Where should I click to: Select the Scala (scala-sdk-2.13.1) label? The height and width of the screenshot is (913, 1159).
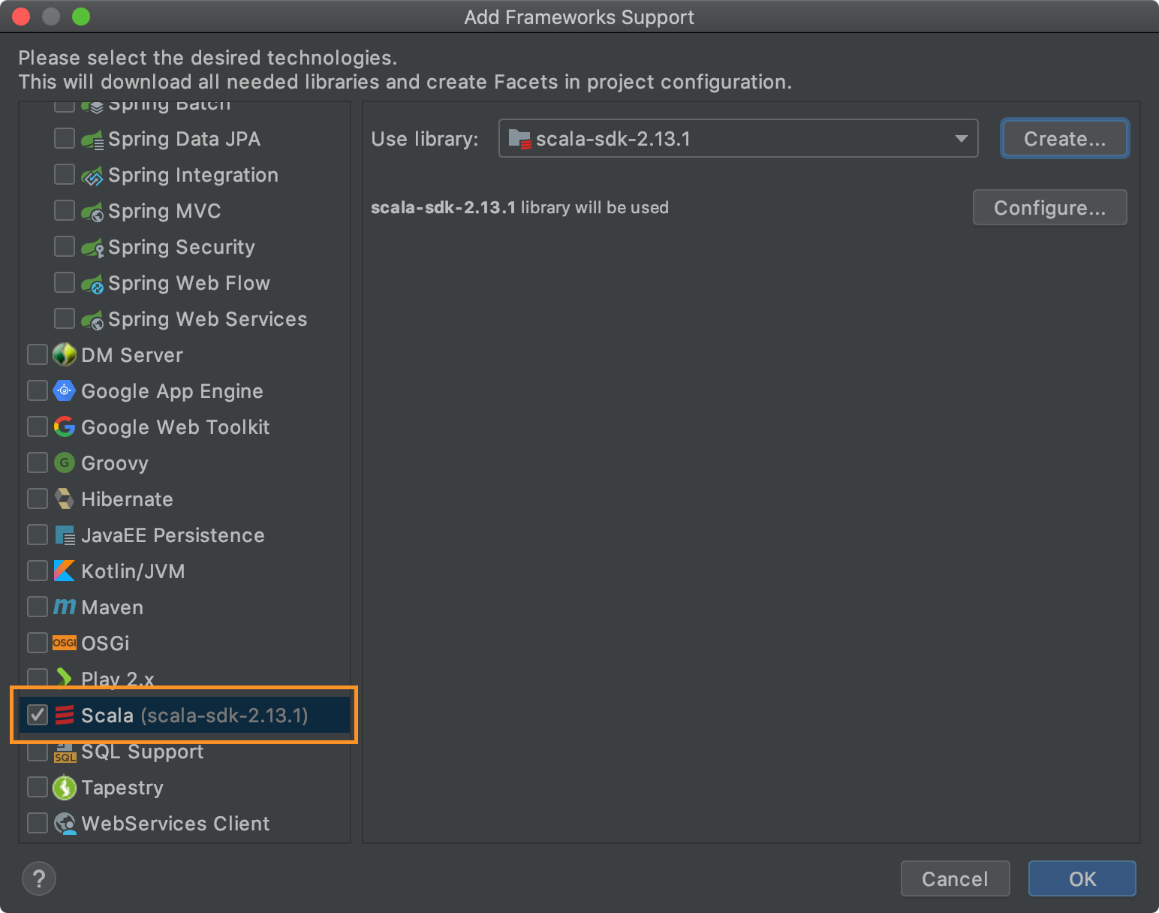[194, 716]
